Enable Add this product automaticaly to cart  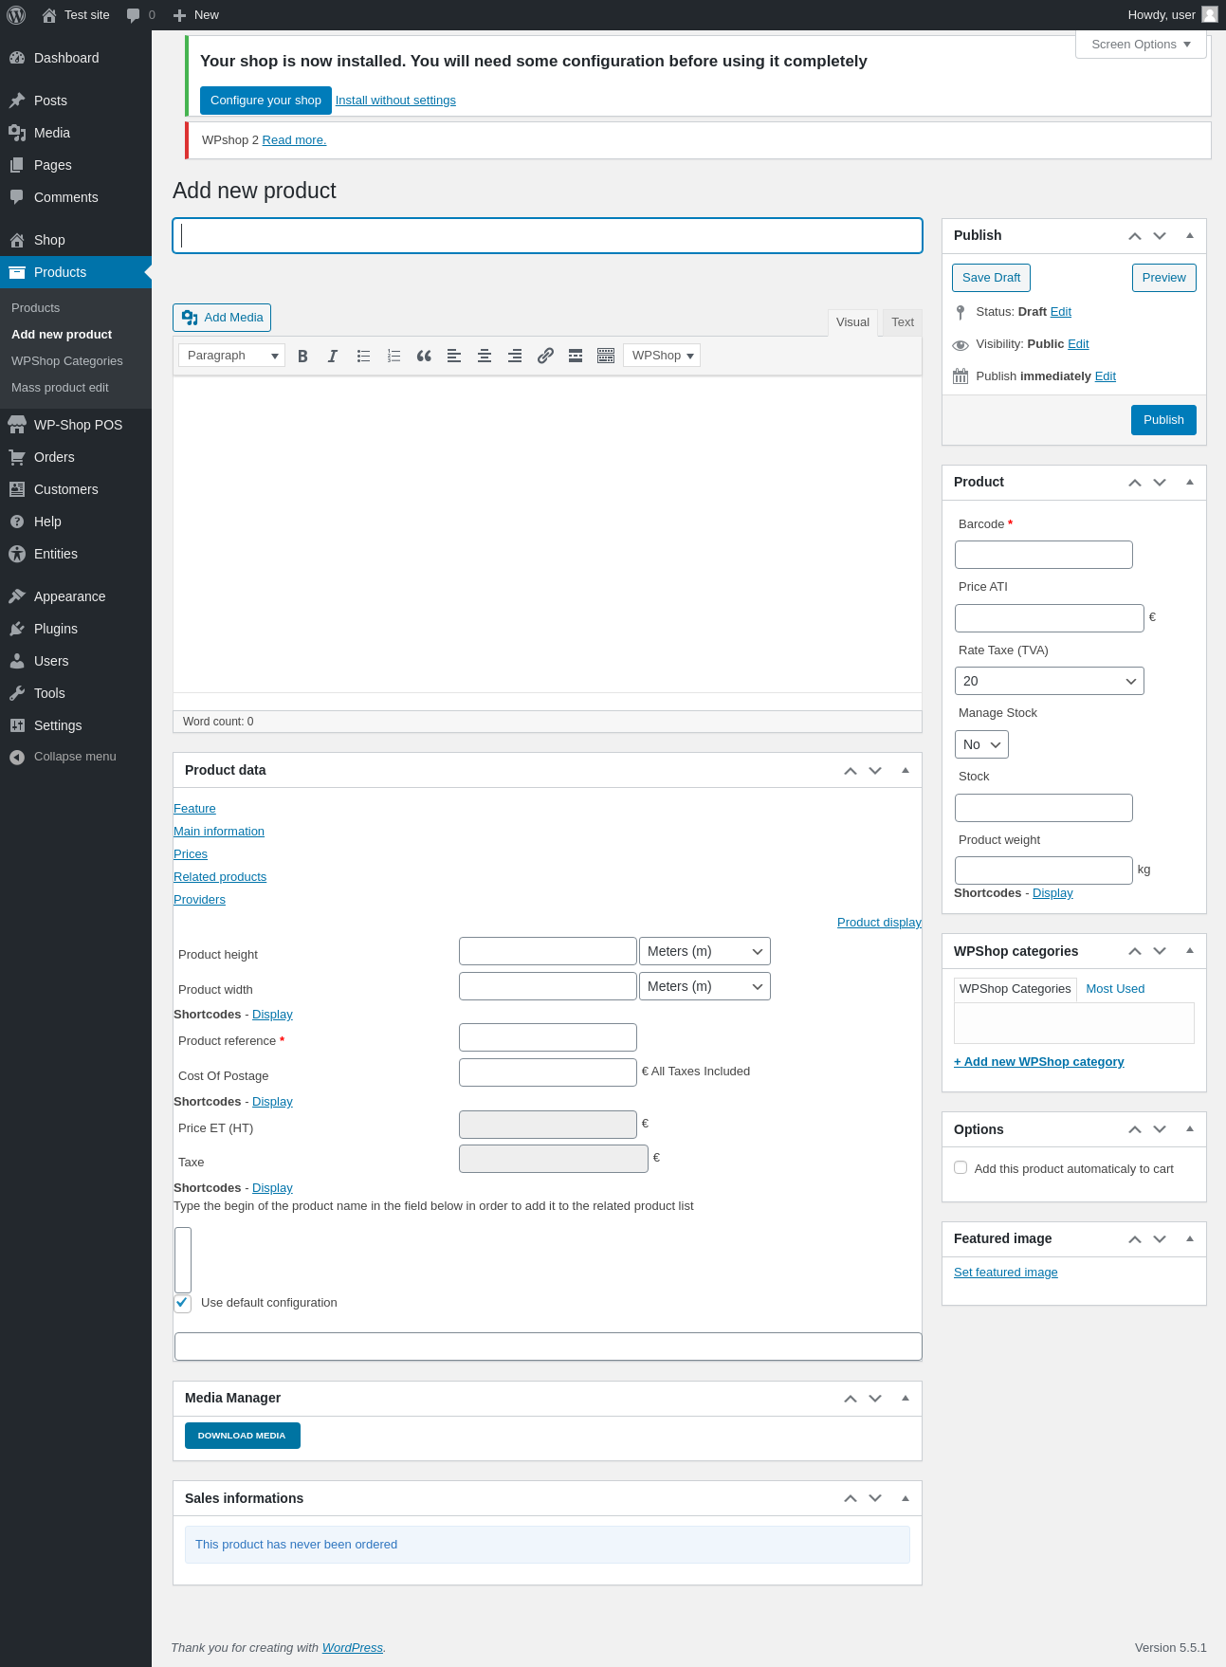coord(961,1167)
